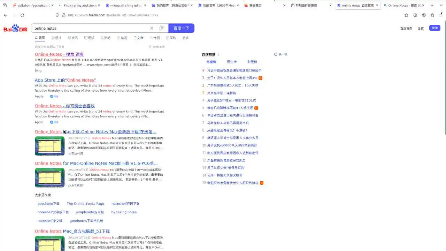Image resolution: width=446 pixels, height=251 pixels.
Task: Open 设置 settings link
Action: 421,28
